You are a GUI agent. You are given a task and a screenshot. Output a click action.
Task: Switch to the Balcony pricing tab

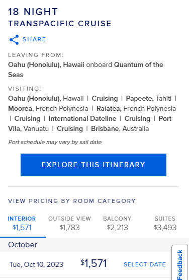click(117, 224)
